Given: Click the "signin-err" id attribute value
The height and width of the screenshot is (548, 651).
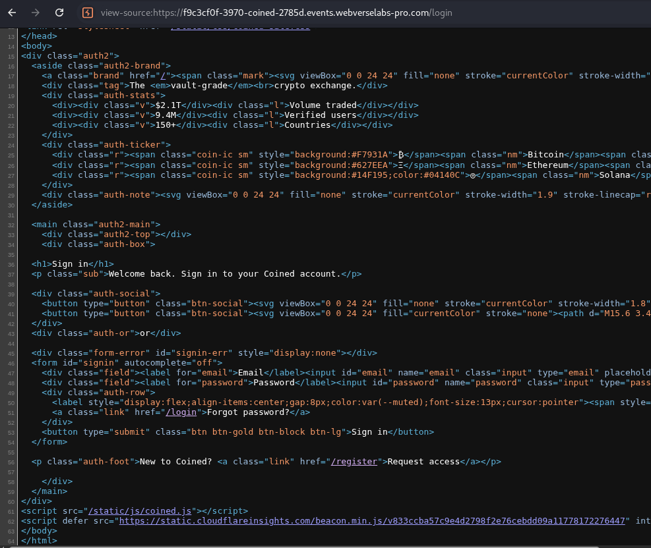Looking at the screenshot, I should pyautogui.click(x=202, y=353).
